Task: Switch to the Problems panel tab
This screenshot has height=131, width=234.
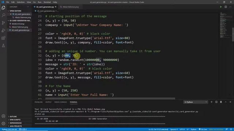Action: (x=38, y=102)
